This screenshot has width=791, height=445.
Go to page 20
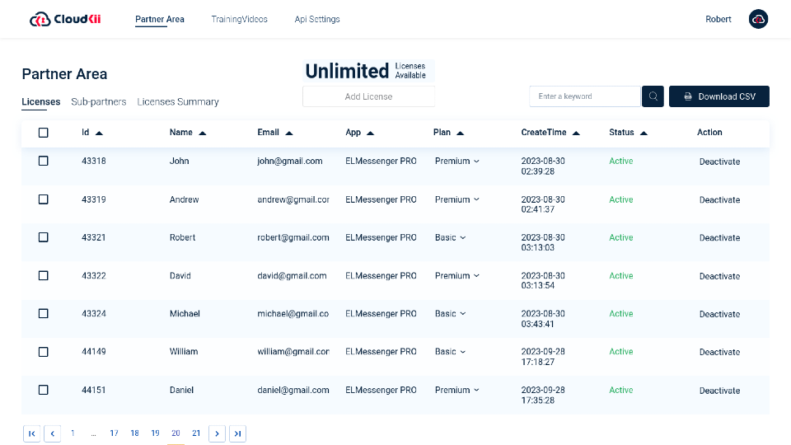[176, 433]
